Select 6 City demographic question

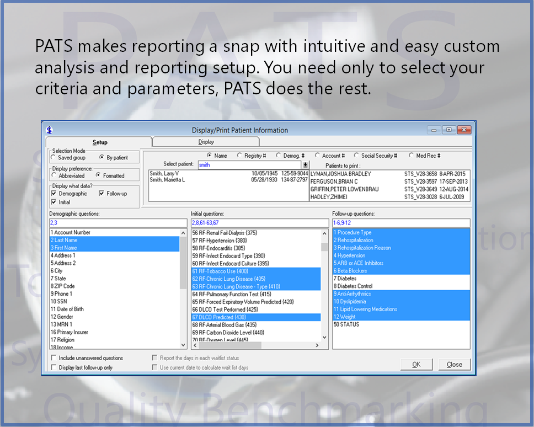coord(114,271)
